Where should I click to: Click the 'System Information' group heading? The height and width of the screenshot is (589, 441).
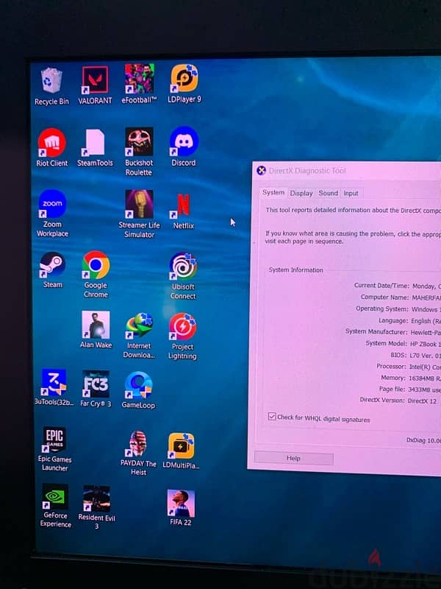(296, 270)
